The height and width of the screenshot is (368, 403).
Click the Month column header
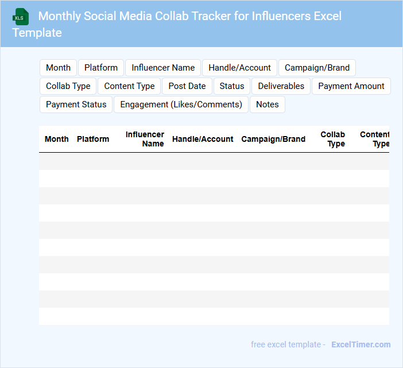pos(57,139)
